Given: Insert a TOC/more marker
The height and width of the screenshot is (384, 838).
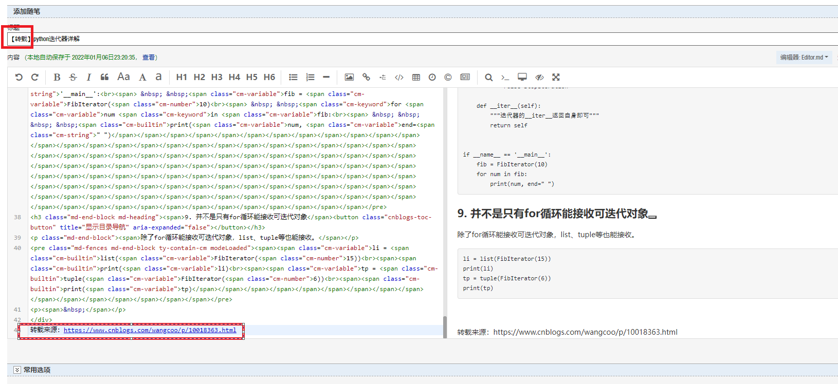Looking at the screenshot, I should tap(382, 77).
